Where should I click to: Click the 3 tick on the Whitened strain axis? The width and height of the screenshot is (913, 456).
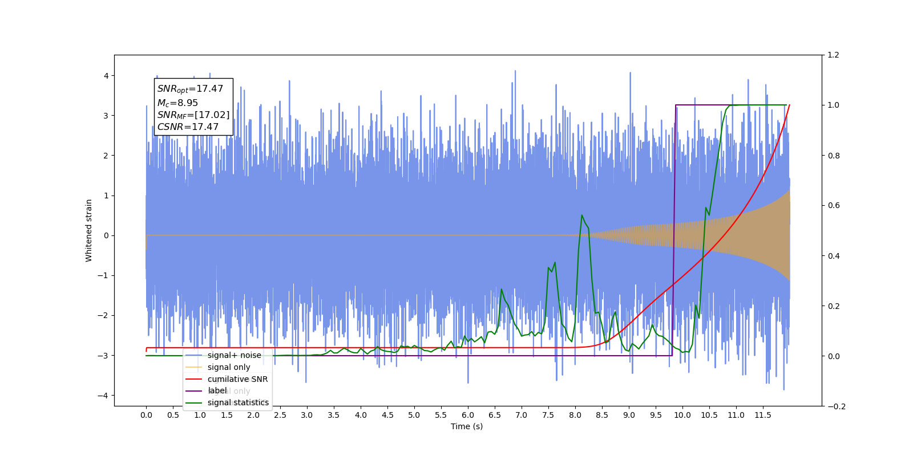[x=106, y=116]
